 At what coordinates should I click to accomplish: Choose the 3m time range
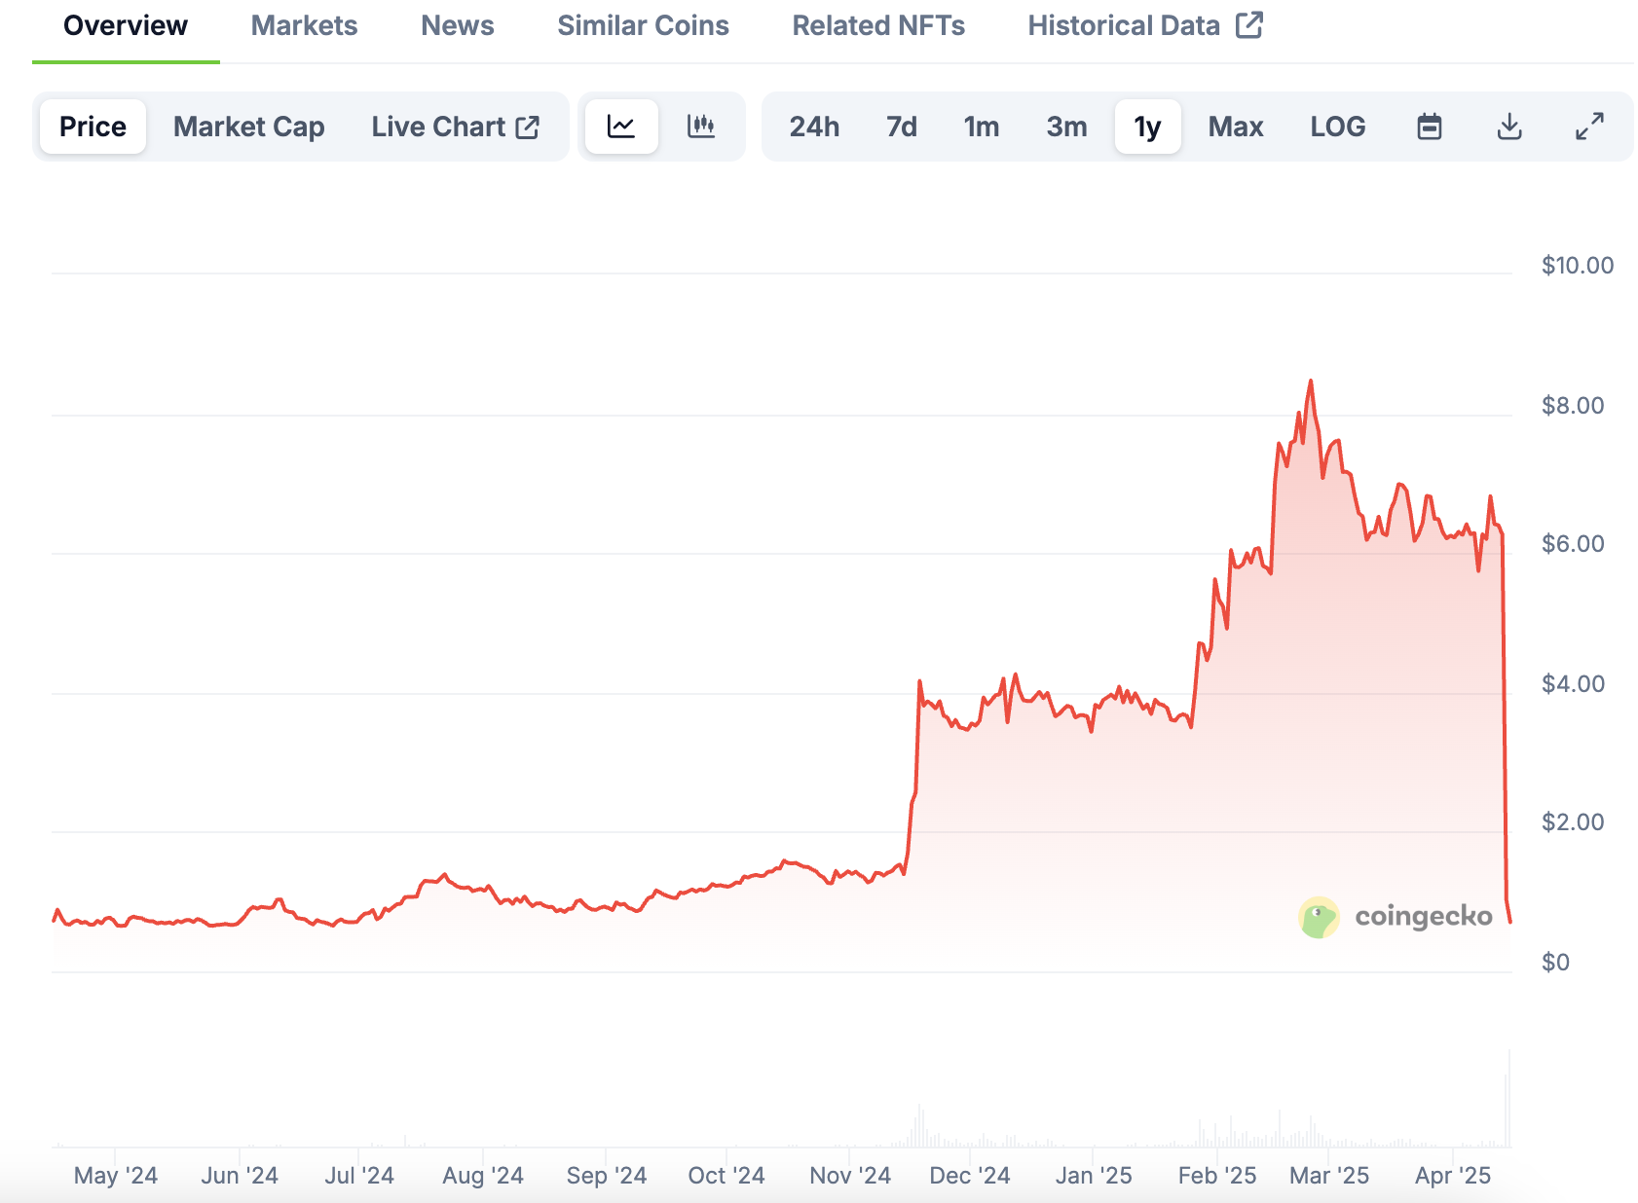(x=1066, y=127)
